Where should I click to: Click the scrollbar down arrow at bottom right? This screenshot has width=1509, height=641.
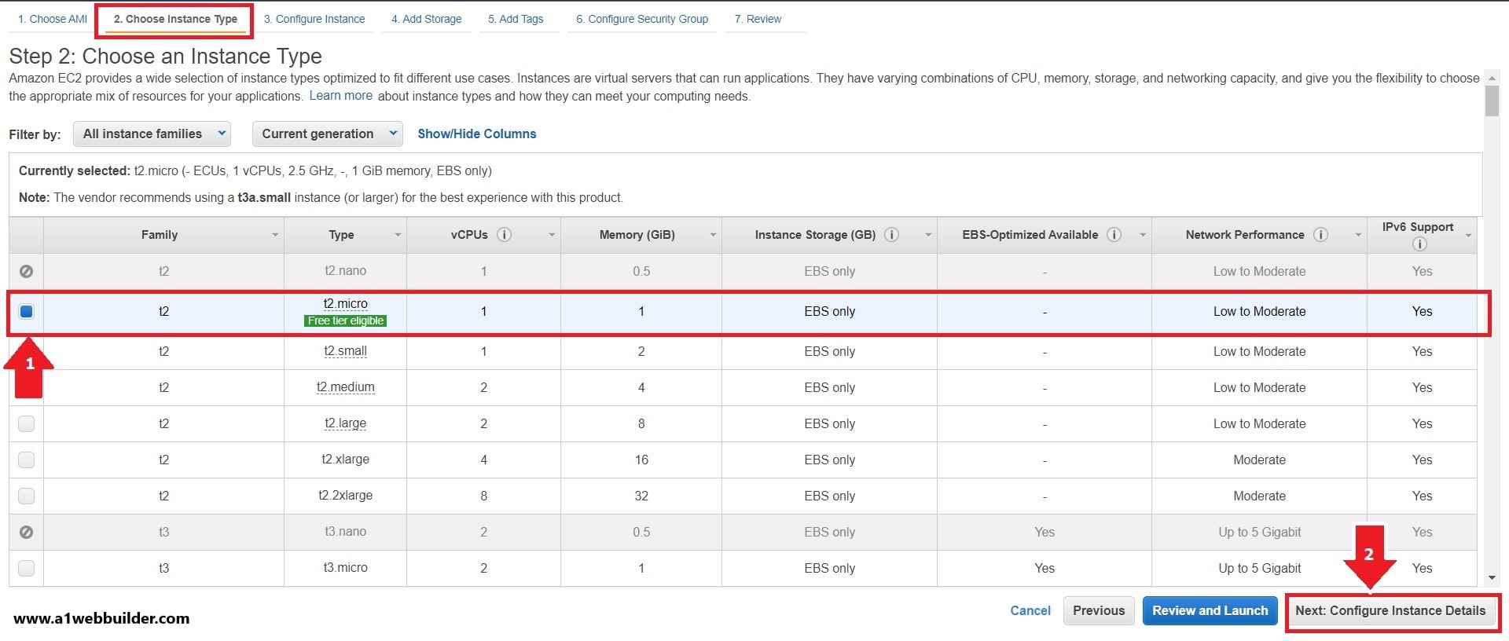pyautogui.click(x=1492, y=578)
